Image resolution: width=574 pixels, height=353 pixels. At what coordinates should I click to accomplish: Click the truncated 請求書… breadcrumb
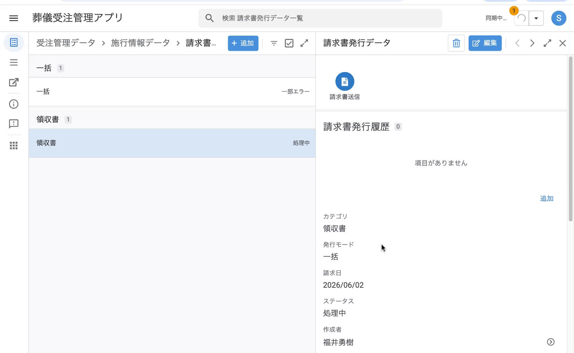(x=201, y=43)
